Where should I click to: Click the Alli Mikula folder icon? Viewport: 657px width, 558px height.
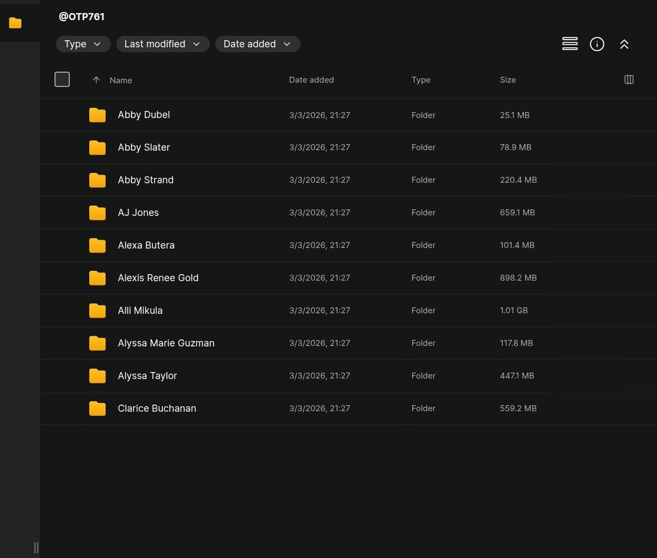(97, 311)
